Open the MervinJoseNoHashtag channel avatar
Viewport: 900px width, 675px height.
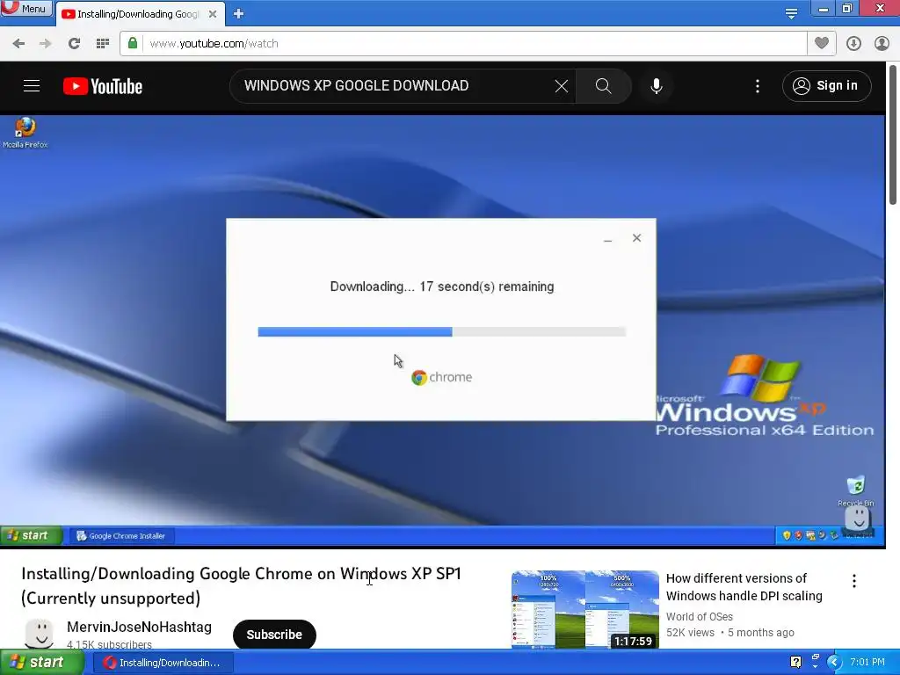[40, 635]
